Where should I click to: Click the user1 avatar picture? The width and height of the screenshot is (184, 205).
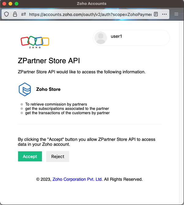click(x=101, y=38)
